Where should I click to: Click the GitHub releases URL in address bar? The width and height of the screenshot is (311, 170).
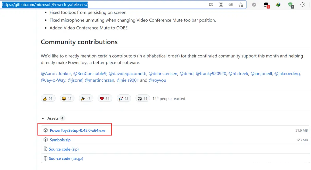click(x=45, y=4)
